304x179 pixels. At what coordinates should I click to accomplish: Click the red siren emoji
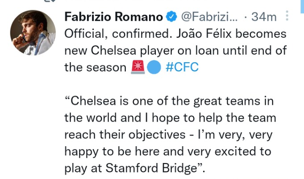[138, 67]
